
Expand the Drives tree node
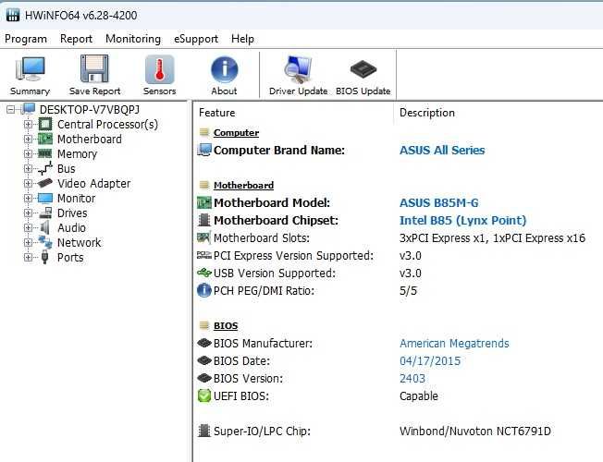[28, 213]
